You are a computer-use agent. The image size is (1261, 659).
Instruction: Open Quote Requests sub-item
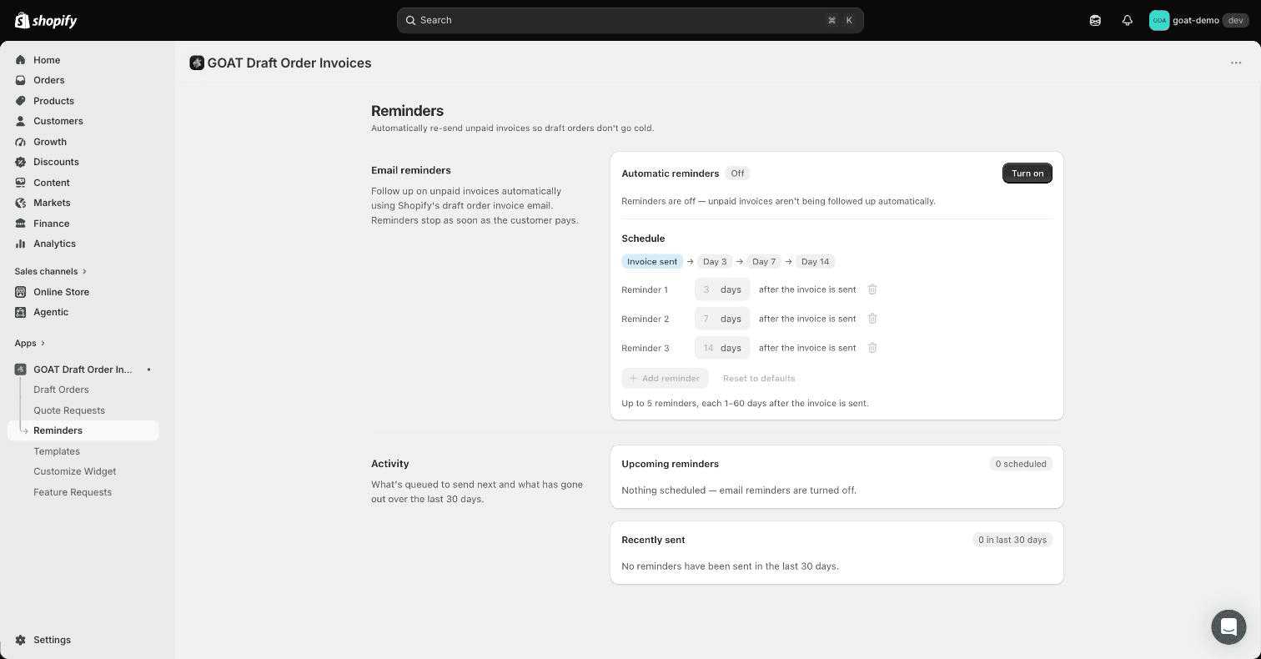[69, 410]
